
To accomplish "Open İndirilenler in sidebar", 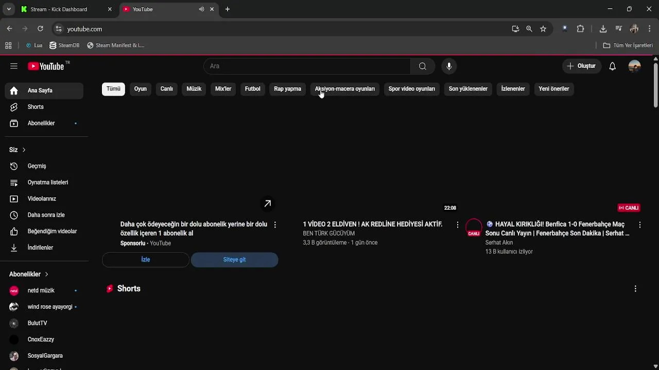I will tap(44, 248).
